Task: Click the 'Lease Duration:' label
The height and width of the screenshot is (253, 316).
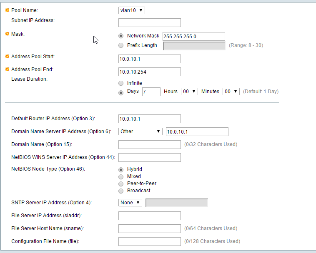Action: pos(30,79)
